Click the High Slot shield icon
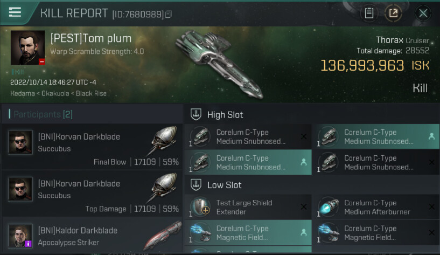 tap(196, 114)
